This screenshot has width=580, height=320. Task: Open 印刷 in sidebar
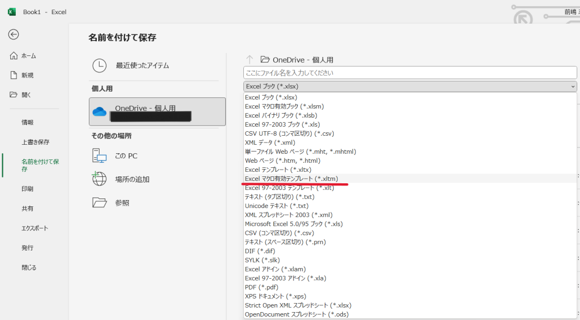27,189
